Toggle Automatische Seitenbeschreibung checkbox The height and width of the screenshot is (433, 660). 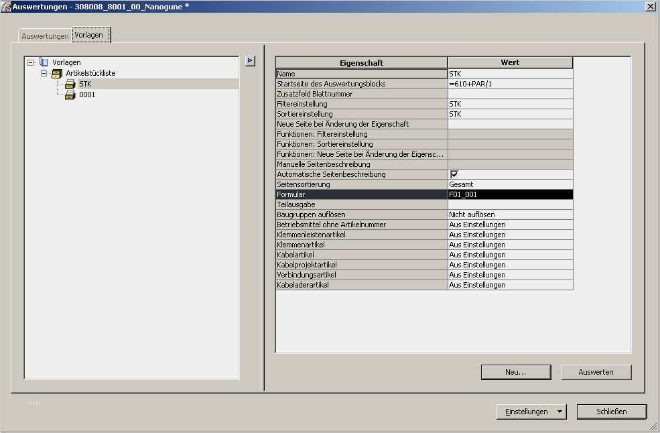(x=454, y=174)
